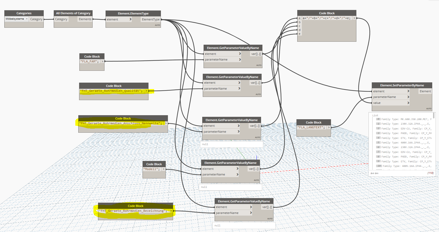Click Elements output port of All Elements of Category
This screenshot has width=439, height=232.
point(85,19)
